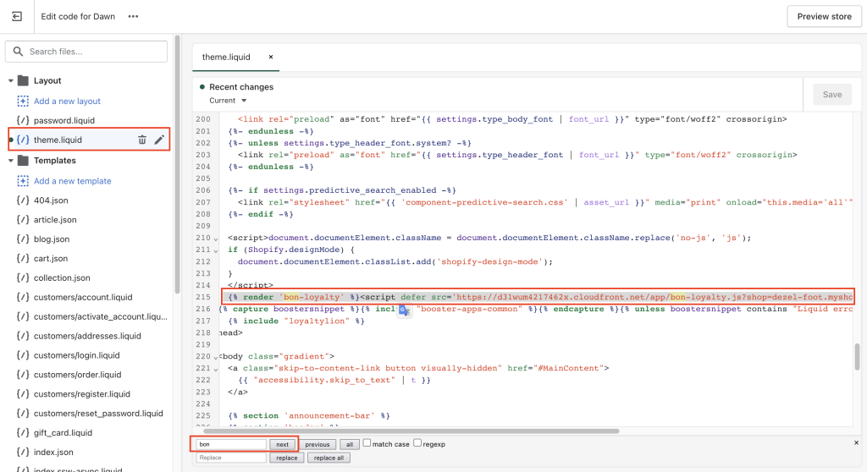Screen dimensions: 867x472
Task: Open customers/addresses.liquid file
Action: tap(87, 336)
